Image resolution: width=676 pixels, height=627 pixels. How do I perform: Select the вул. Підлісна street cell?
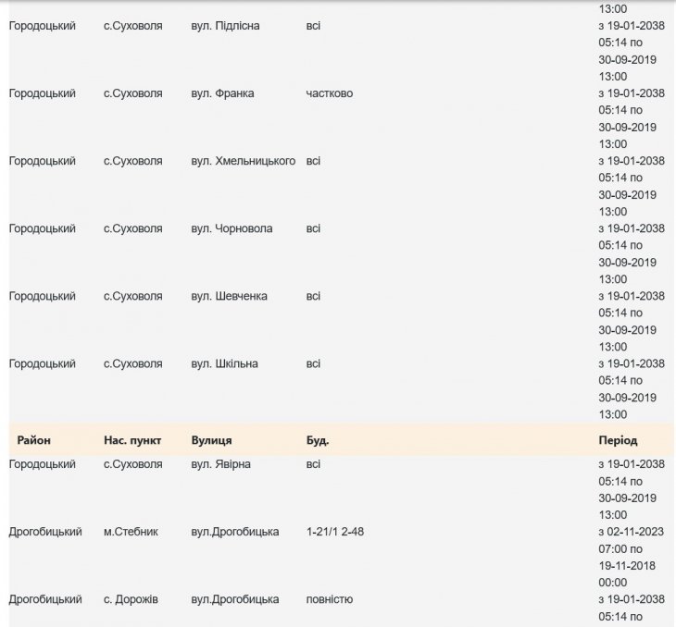pos(225,26)
